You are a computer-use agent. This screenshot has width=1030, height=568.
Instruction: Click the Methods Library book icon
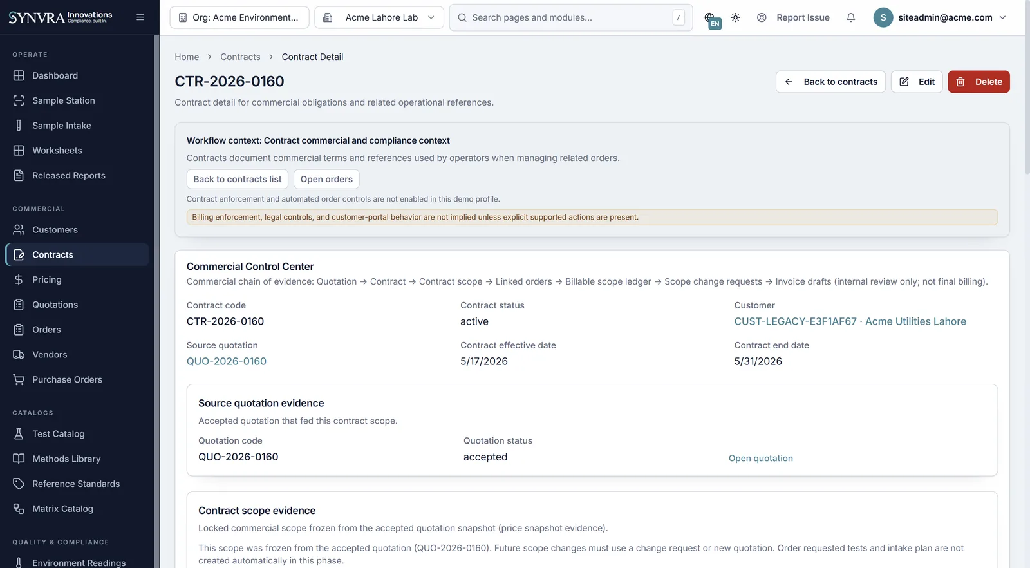point(19,459)
